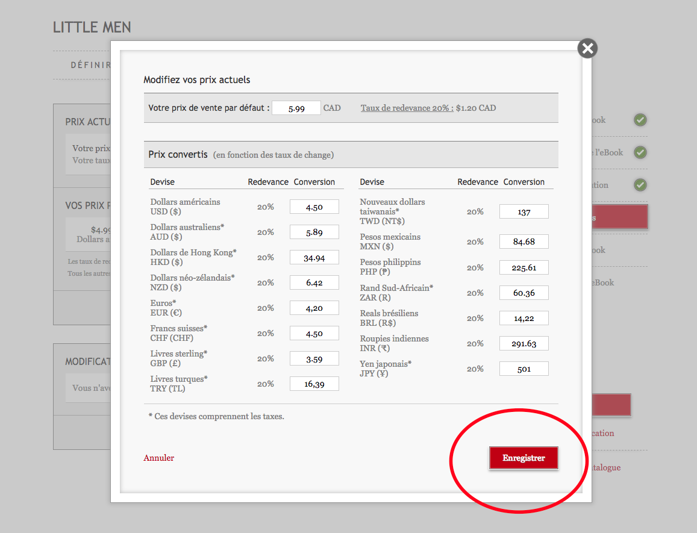The height and width of the screenshot is (533, 697).
Task: Focus the NZD conversion price field
Action: tap(314, 283)
